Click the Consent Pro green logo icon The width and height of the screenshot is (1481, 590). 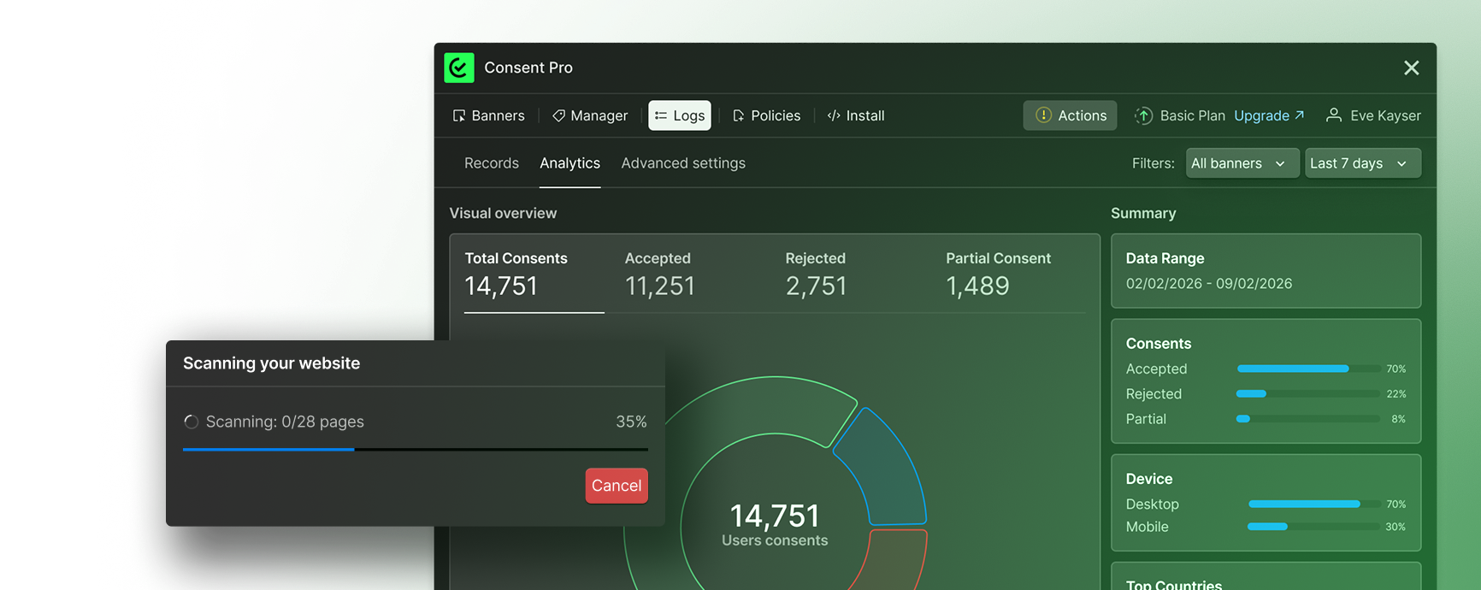pos(459,68)
